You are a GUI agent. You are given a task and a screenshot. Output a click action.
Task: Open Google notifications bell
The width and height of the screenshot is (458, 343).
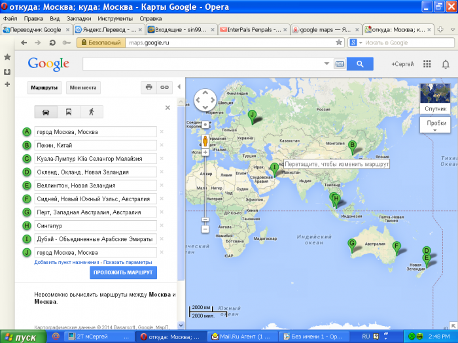click(x=446, y=64)
